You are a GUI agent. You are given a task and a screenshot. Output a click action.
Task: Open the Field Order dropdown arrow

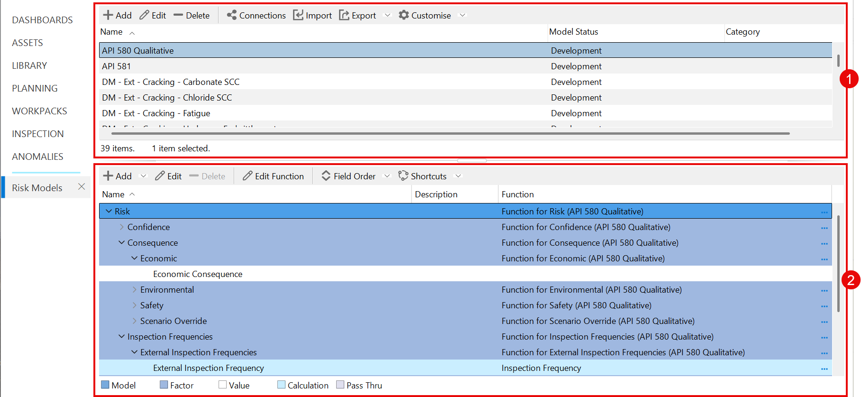click(387, 176)
